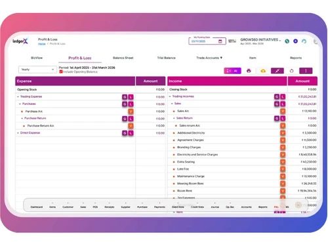
Task: Click the purple expand/collapse arrows button
Action: click(277, 71)
